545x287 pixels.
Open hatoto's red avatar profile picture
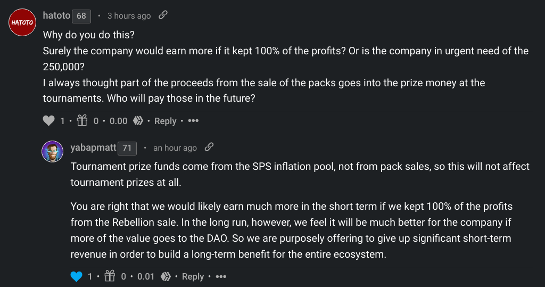[x=22, y=22]
